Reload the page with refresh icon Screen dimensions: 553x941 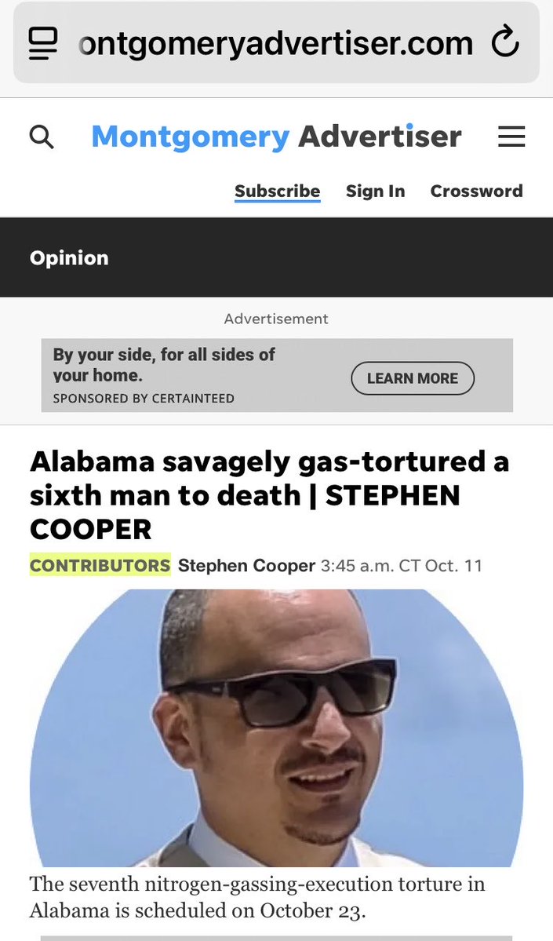click(x=505, y=42)
